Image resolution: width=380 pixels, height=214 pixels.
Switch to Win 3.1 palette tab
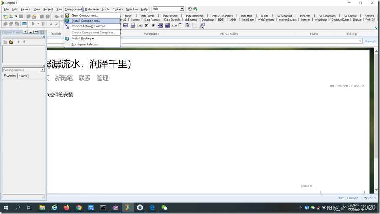[371, 19]
